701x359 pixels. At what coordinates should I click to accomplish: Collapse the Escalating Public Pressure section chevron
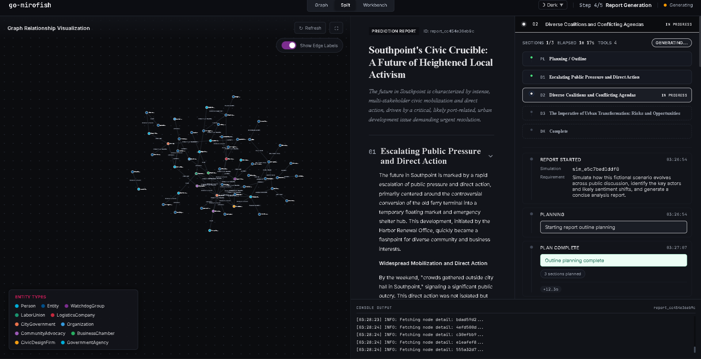point(491,156)
